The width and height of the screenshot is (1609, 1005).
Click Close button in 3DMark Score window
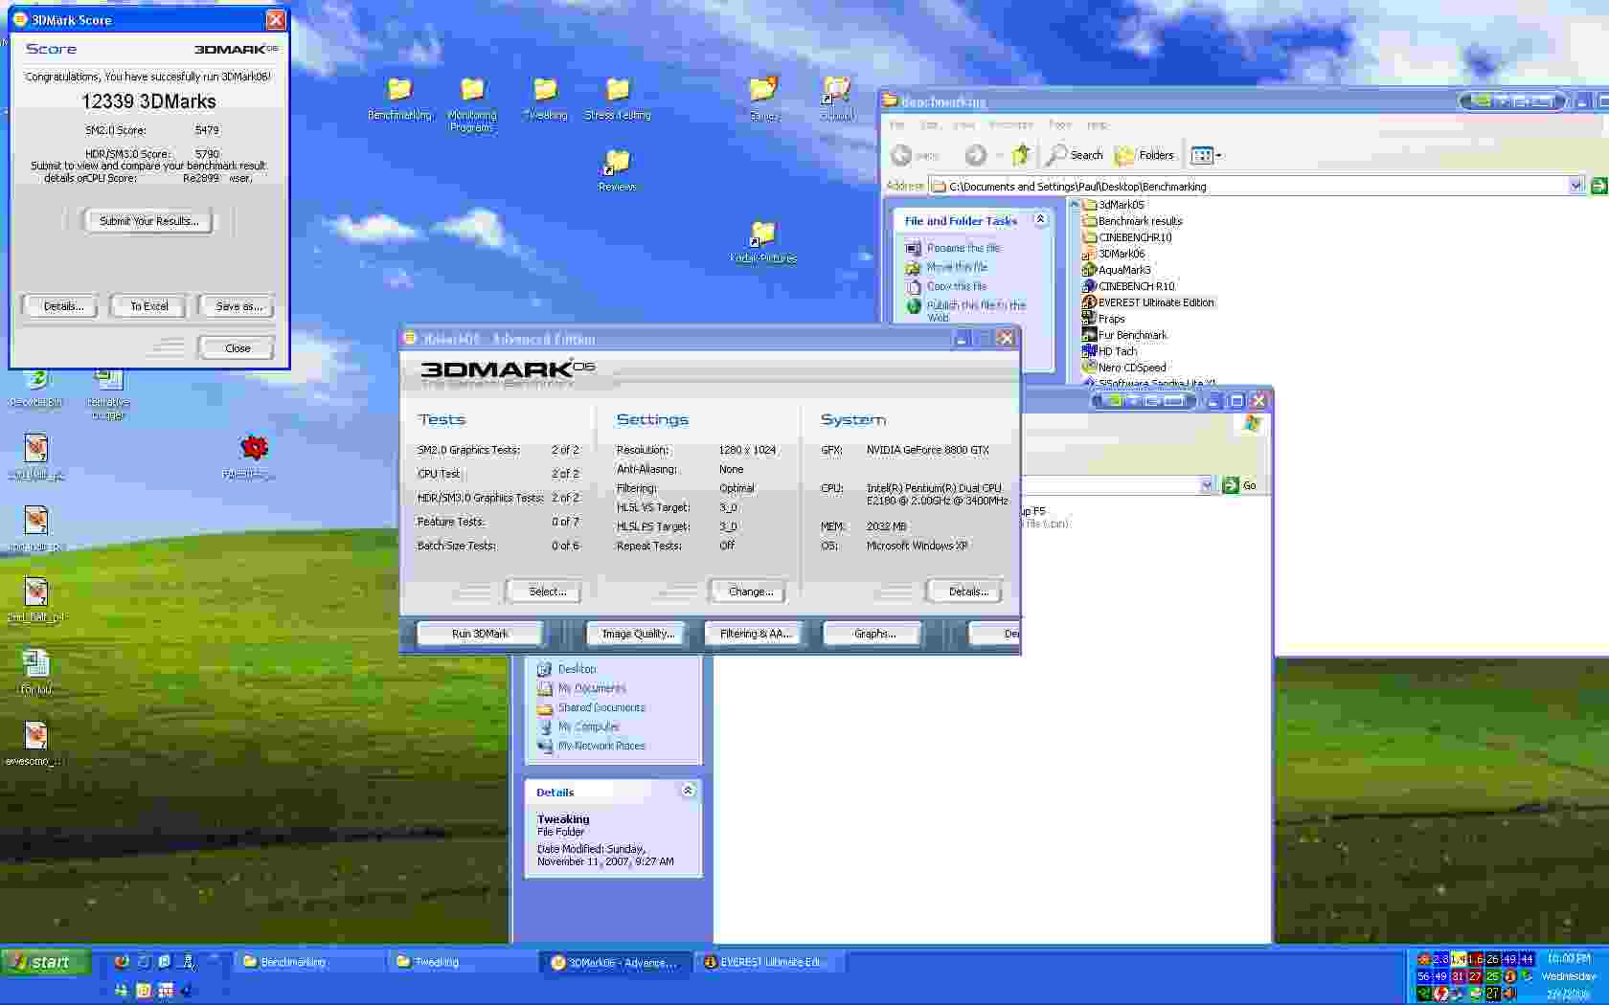pos(238,348)
